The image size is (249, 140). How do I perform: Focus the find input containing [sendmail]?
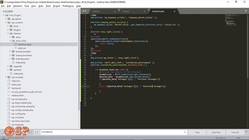114,132
